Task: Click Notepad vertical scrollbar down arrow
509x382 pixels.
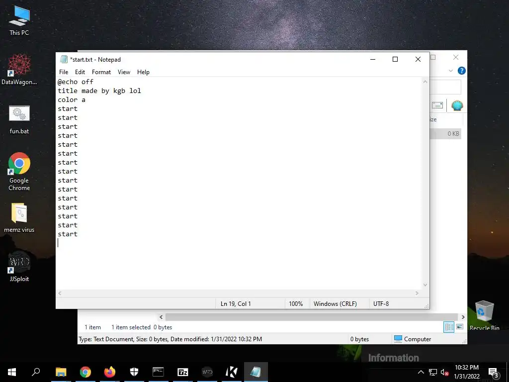Action: [x=425, y=285]
